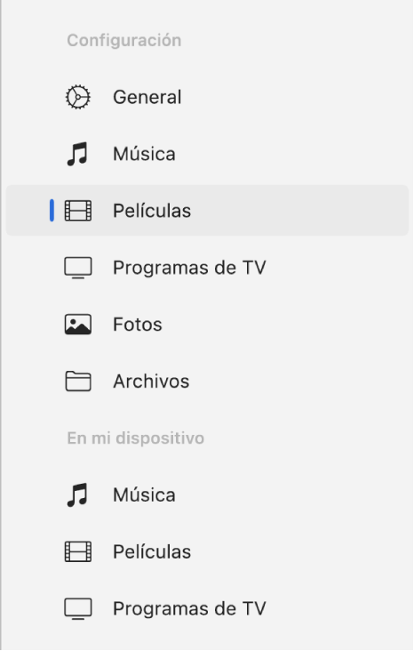Click the music note icon under En mi dispositivo
This screenshot has width=414, height=651.
pos(77,494)
